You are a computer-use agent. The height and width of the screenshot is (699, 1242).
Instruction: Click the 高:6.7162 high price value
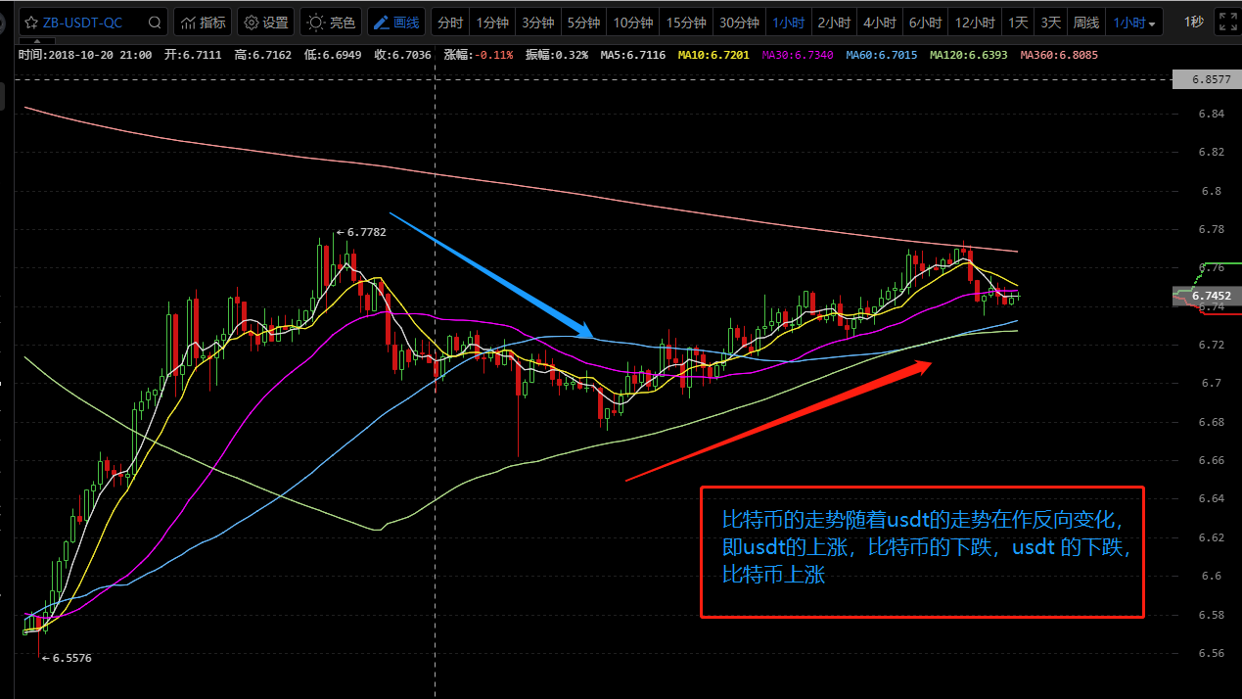[x=263, y=55]
